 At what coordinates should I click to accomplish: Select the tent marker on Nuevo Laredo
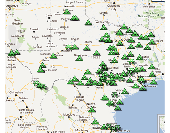92,110
